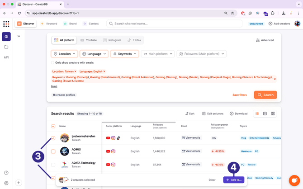Click the AORUS avatar

tap(65, 151)
